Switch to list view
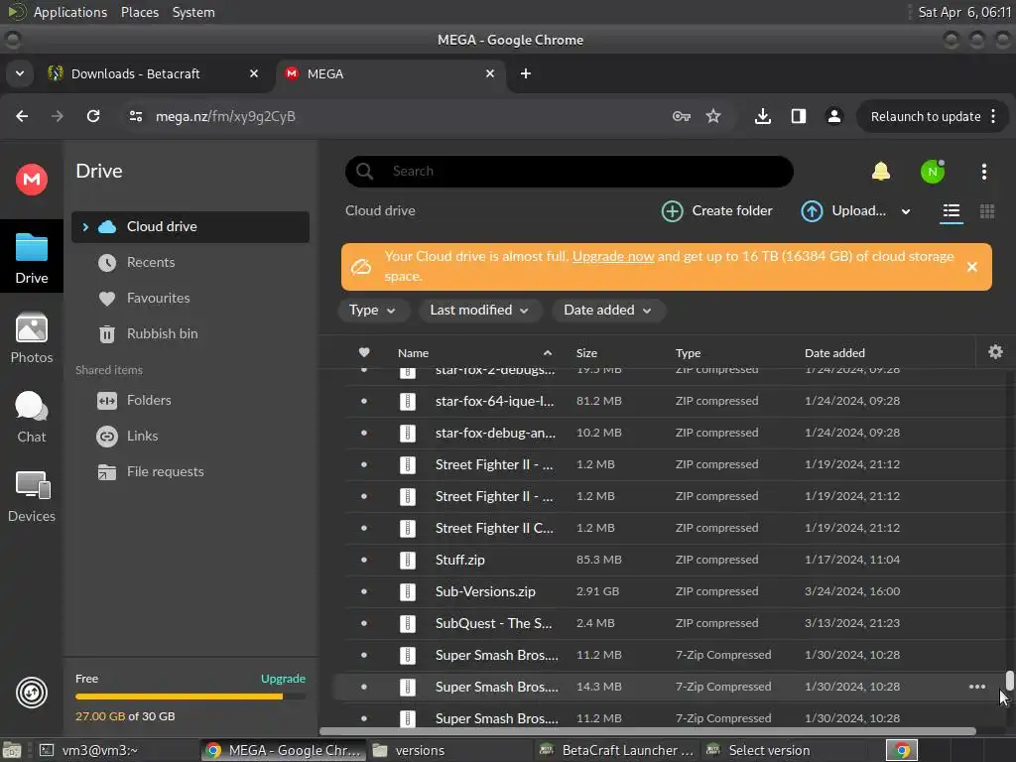The image size is (1016, 762). click(951, 211)
